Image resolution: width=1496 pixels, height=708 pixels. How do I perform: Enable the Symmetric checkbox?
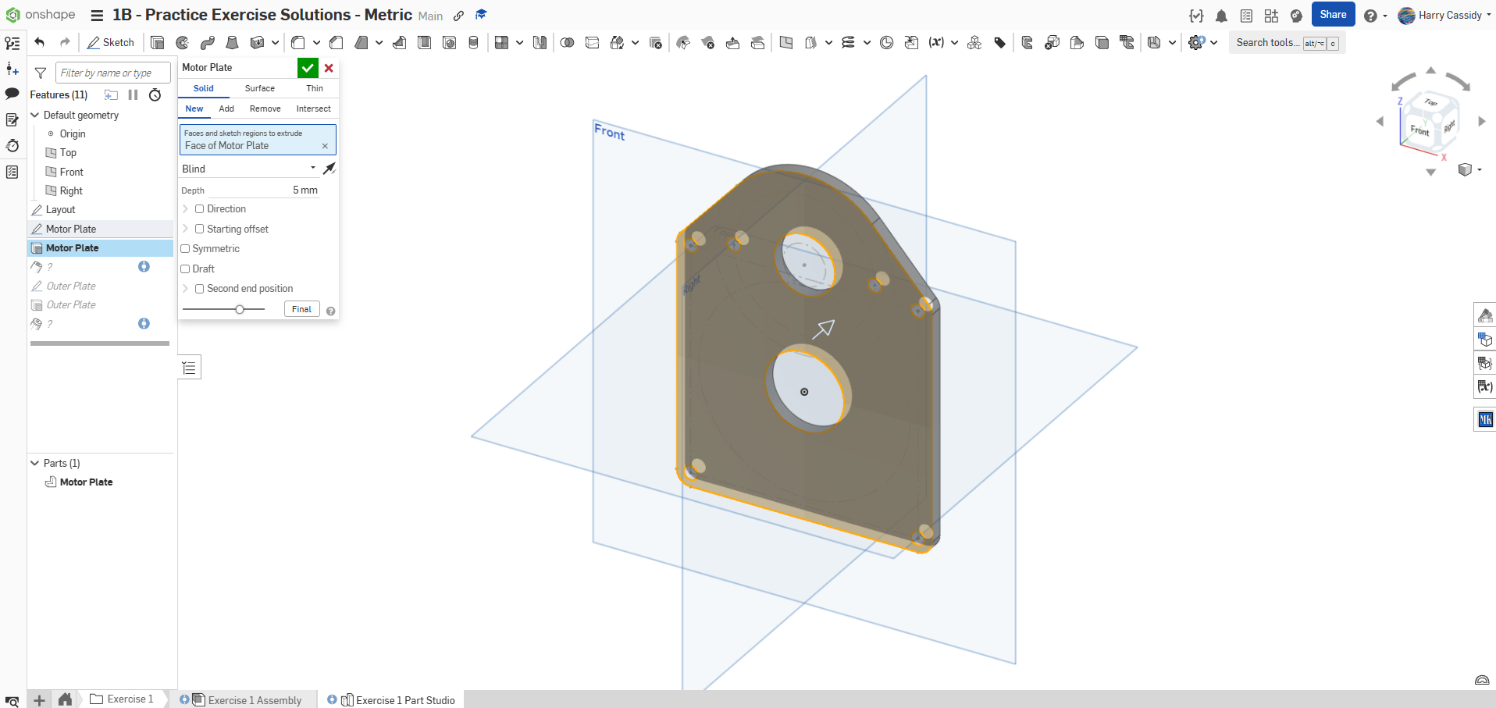[186, 249]
